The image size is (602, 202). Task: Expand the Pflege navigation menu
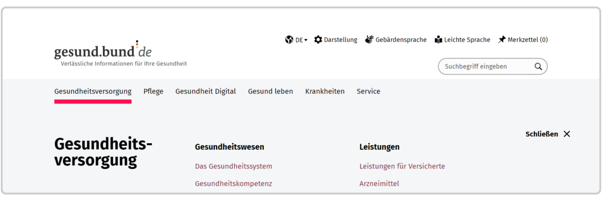tap(153, 91)
